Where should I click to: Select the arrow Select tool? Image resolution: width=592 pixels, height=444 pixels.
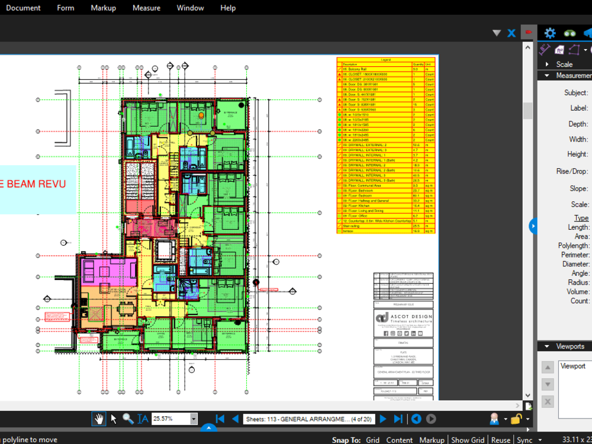coord(114,419)
